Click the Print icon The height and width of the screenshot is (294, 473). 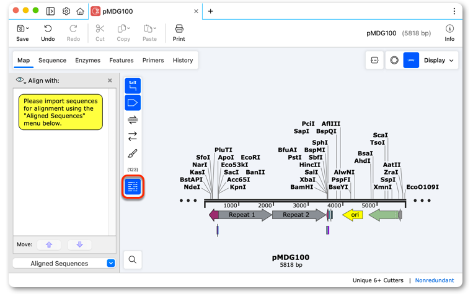pyautogui.click(x=179, y=29)
